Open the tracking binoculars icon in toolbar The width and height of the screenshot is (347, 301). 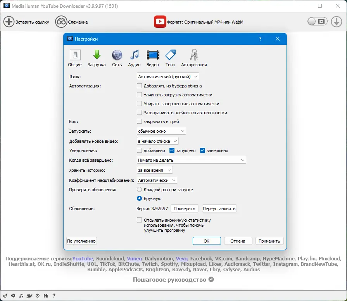[61, 22]
